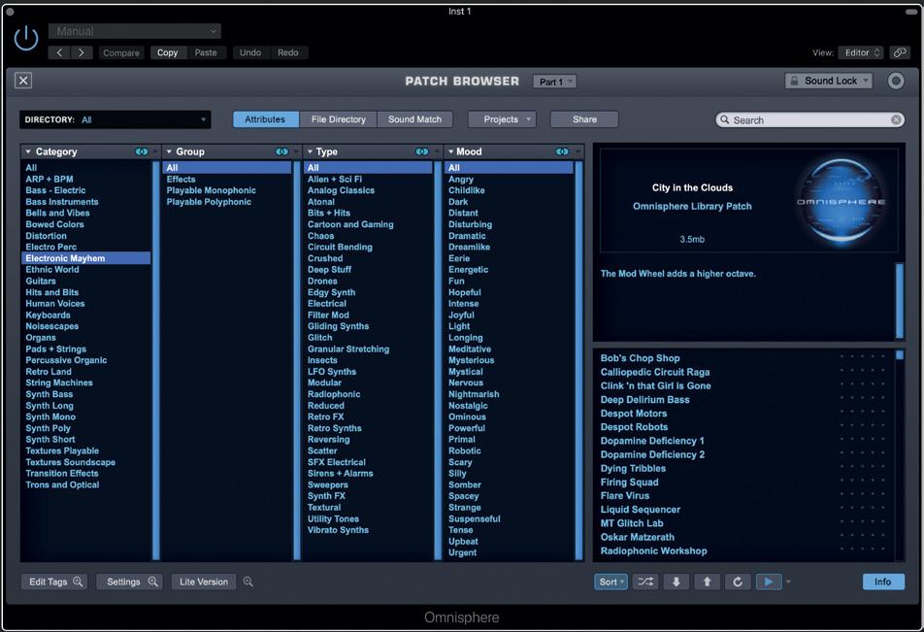Click the refresh circular arrow icon
Image resolution: width=924 pixels, height=632 pixels.
click(x=738, y=582)
